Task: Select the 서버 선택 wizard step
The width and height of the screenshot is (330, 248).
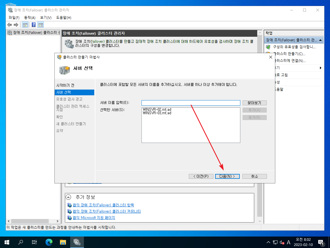Action: (74, 92)
